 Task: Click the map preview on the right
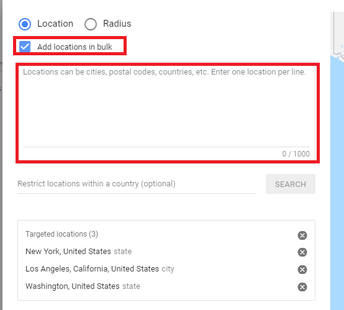pos(337,161)
